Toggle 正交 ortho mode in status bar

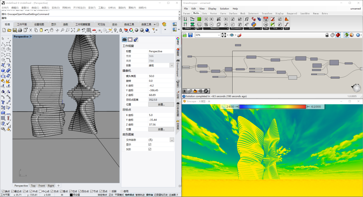(x=111, y=195)
